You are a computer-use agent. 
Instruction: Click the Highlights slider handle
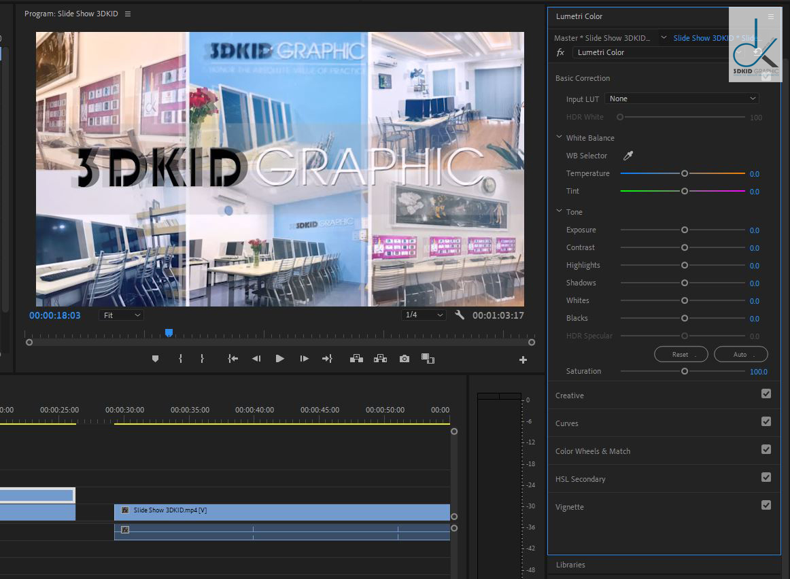tap(684, 265)
